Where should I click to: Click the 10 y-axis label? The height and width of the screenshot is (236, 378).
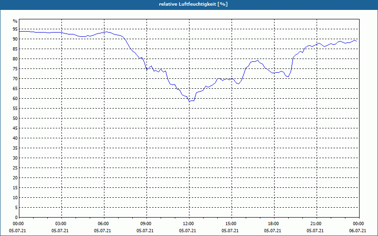(x=15, y=198)
